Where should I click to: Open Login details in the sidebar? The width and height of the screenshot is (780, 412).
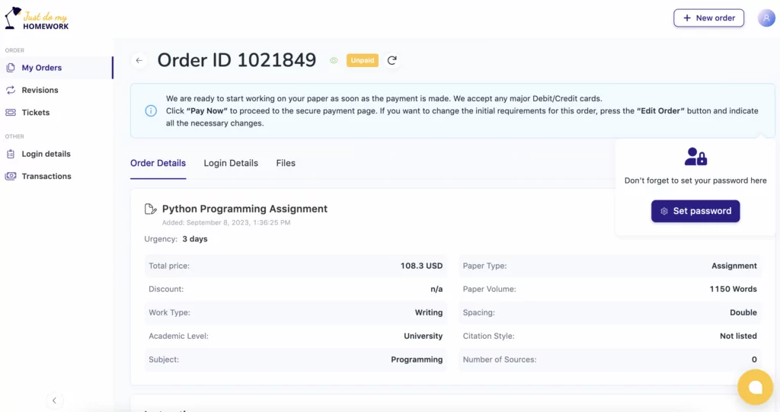tap(46, 154)
